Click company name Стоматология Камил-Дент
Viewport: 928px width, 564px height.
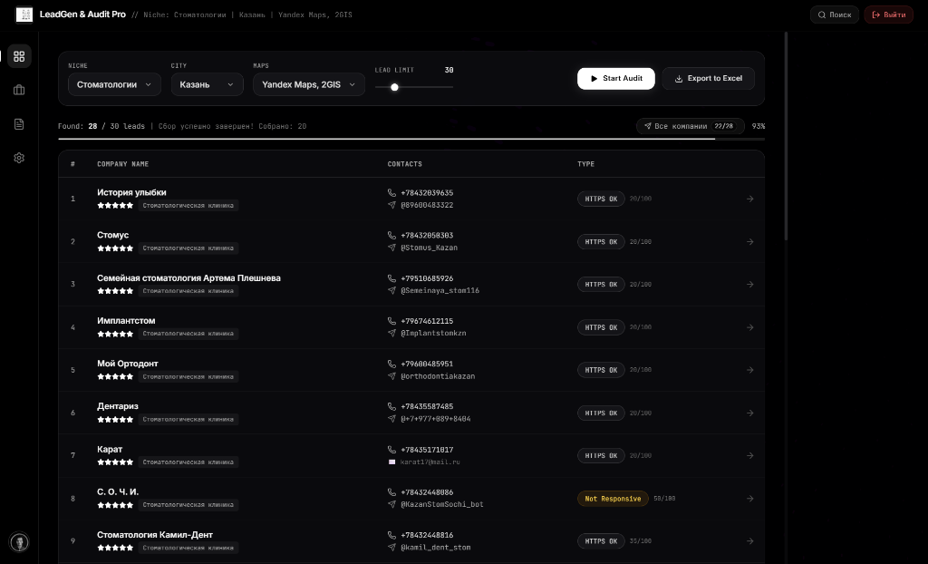[x=155, y=535]
